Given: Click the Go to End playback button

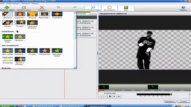Looking at the screenshot, I should 119,96.
